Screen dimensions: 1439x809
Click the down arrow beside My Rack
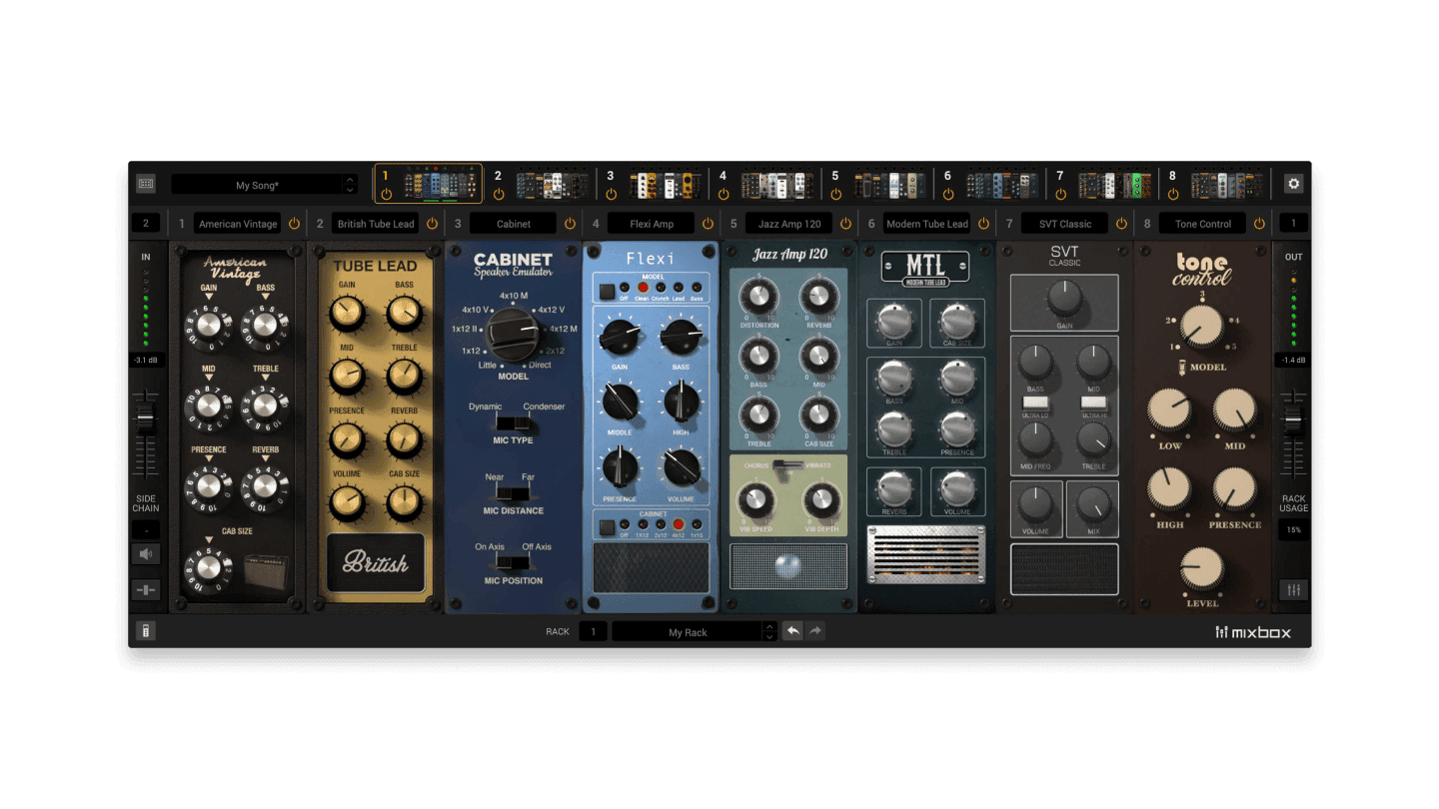[768, 635]
